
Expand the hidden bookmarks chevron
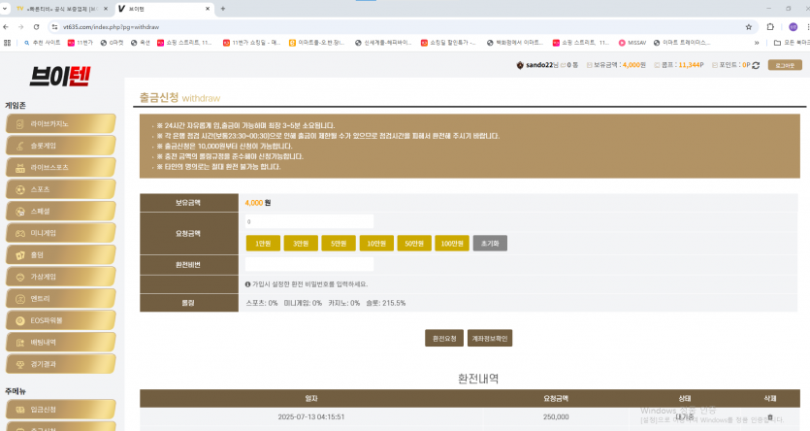[757, 43]
